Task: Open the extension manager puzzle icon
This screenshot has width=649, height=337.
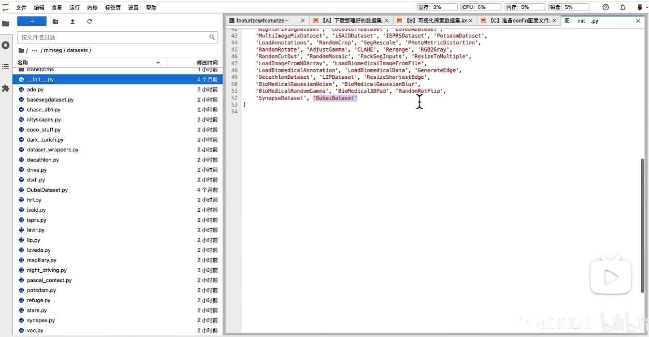Action: click(6, 88)
